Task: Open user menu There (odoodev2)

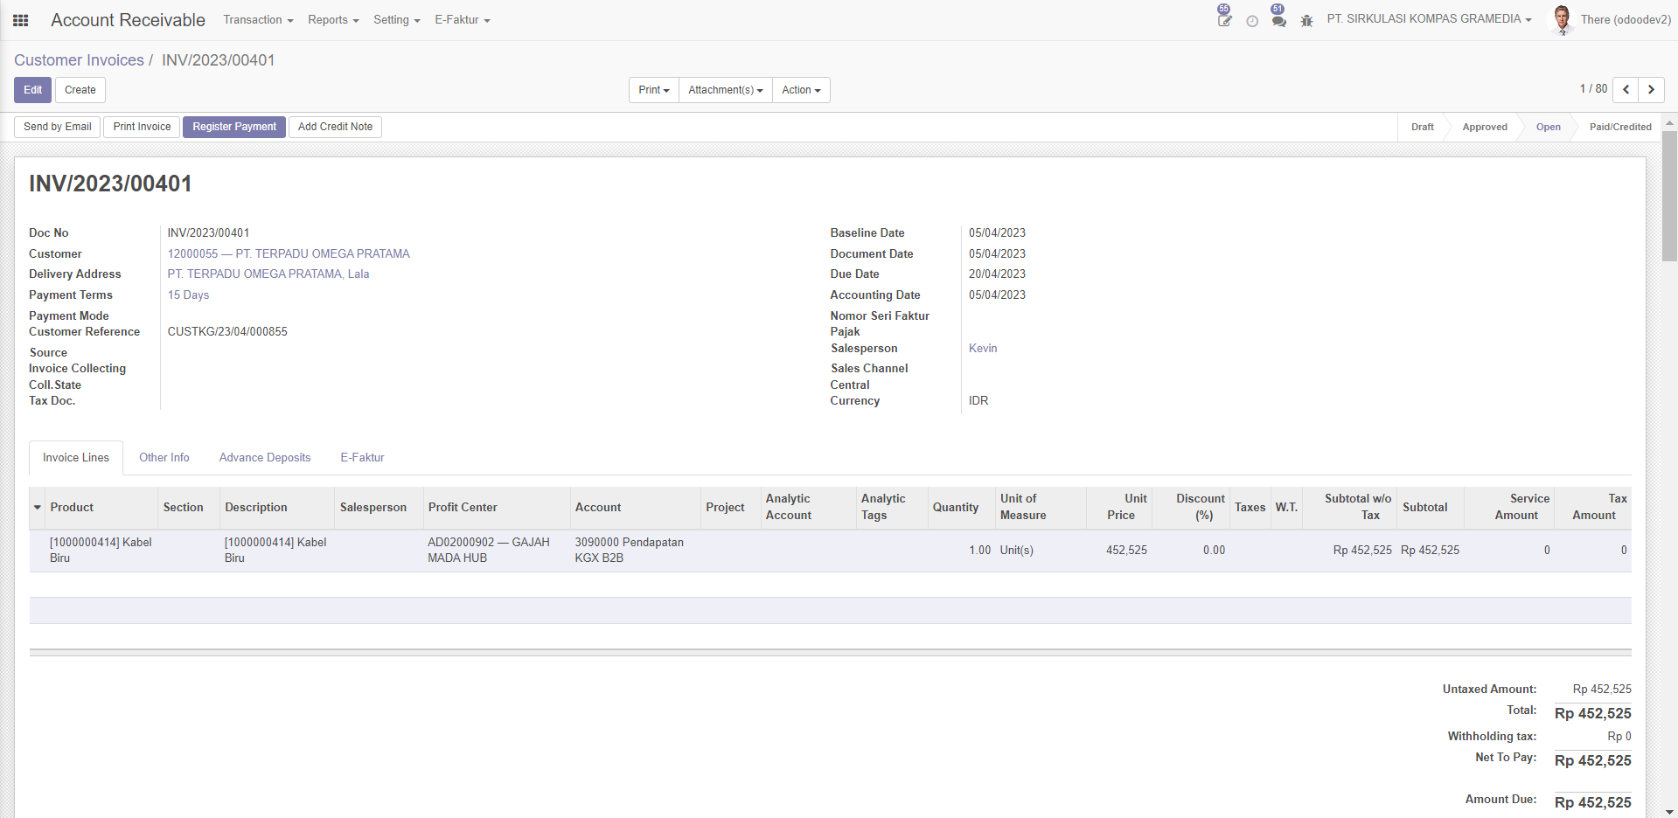Action: [x=1625, y=20]
